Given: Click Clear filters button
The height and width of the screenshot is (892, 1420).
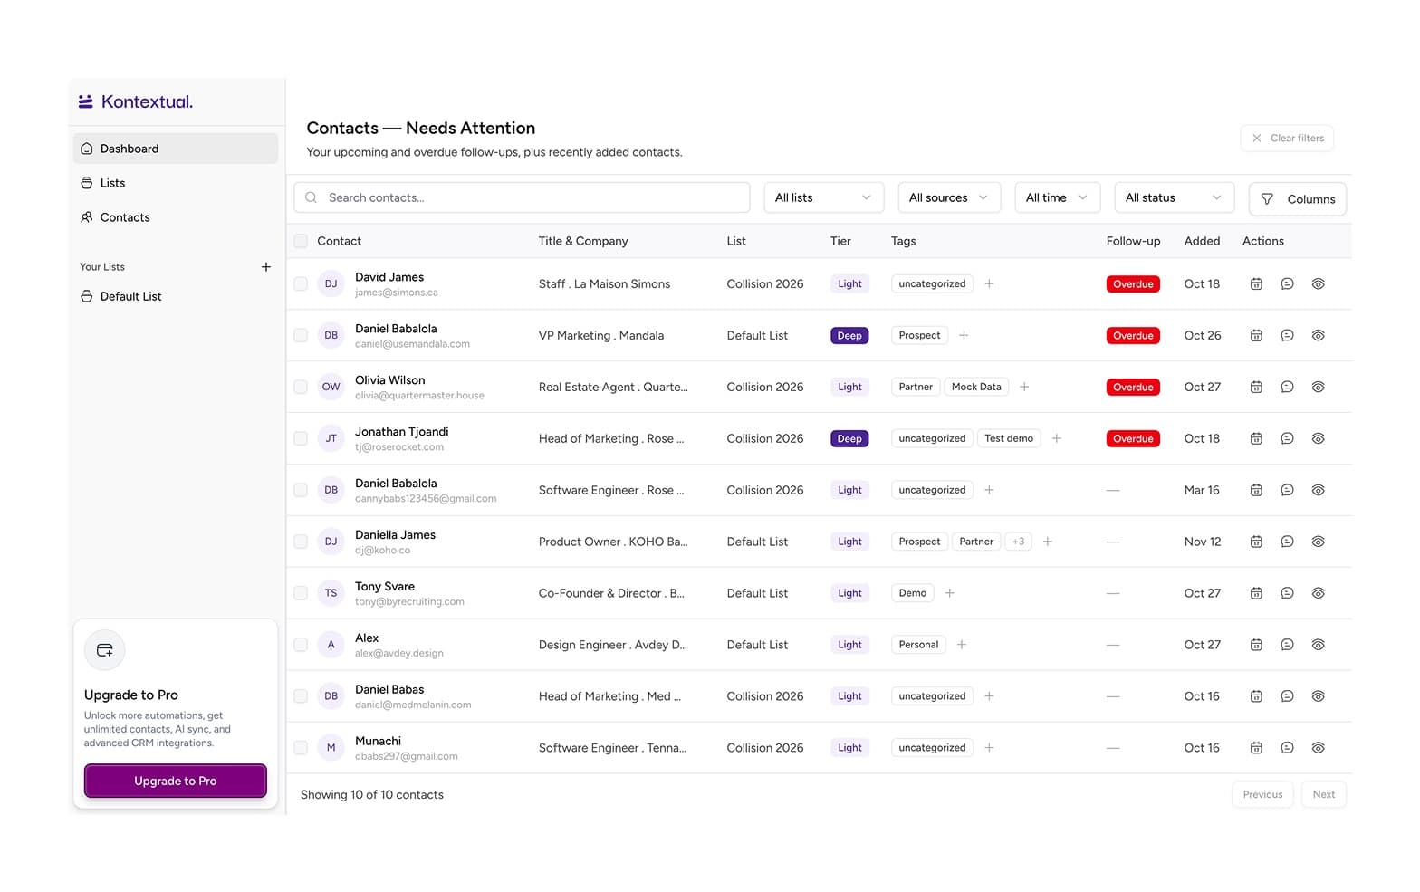Looking at the screenshot, I should 1287,138.
